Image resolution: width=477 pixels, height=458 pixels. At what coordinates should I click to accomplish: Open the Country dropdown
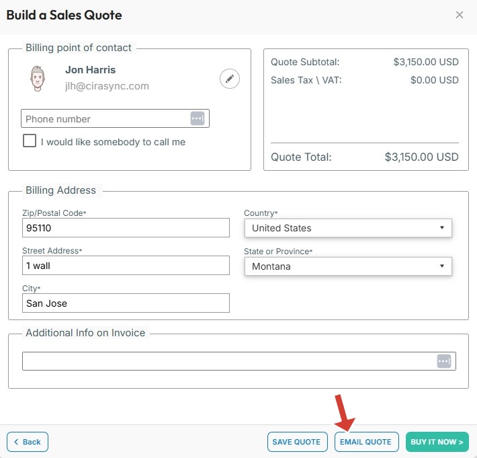click(x=347, y=228)
